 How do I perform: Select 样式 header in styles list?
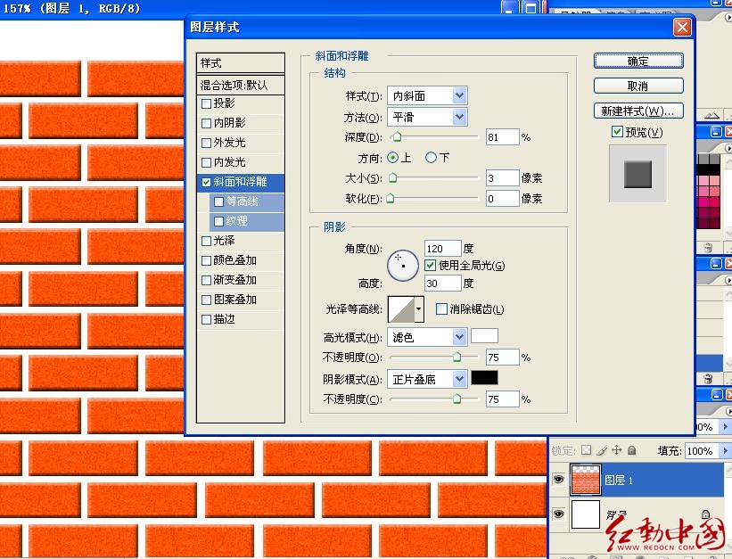241,62
